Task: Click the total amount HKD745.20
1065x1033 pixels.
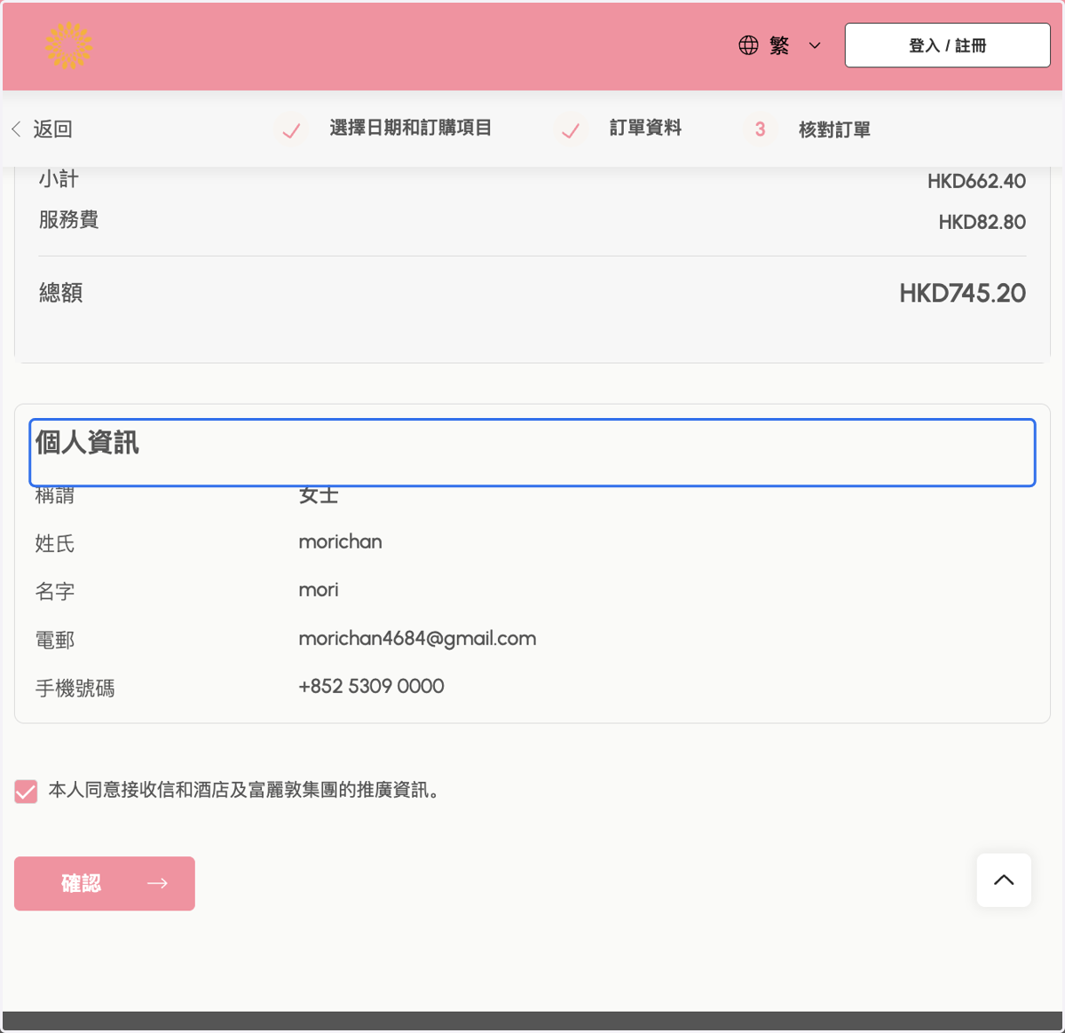Action: pyautogui.click(x=962, y=293)
